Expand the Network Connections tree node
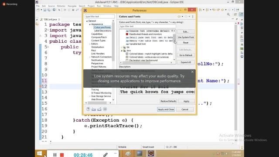This screenshot has height=157, width=279. tap(90, 57)
